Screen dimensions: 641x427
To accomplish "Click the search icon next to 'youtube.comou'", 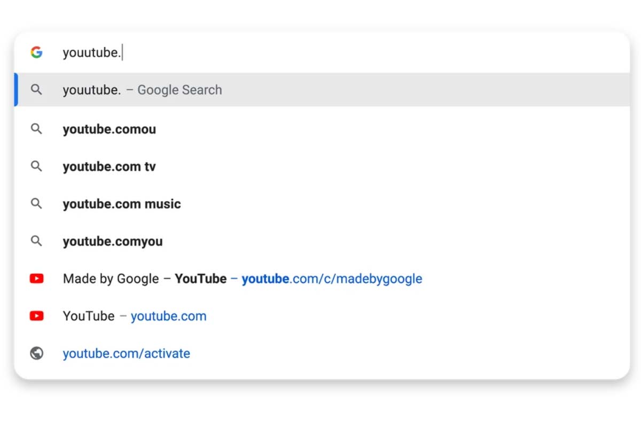I will click(36, 129).
